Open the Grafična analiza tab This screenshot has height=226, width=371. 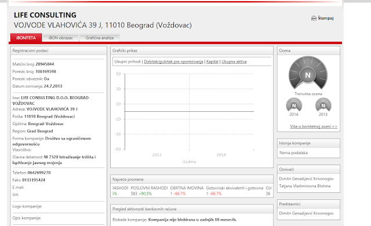point(100,38)
